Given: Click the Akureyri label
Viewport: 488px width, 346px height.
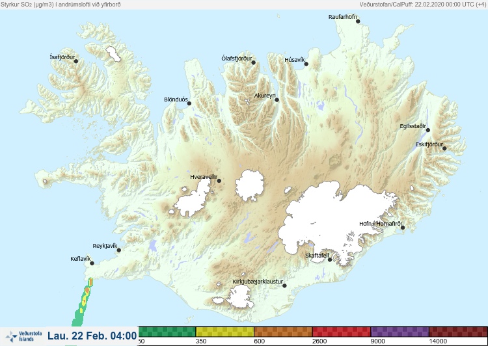Looking at the screenshot, I should point(265,96).
